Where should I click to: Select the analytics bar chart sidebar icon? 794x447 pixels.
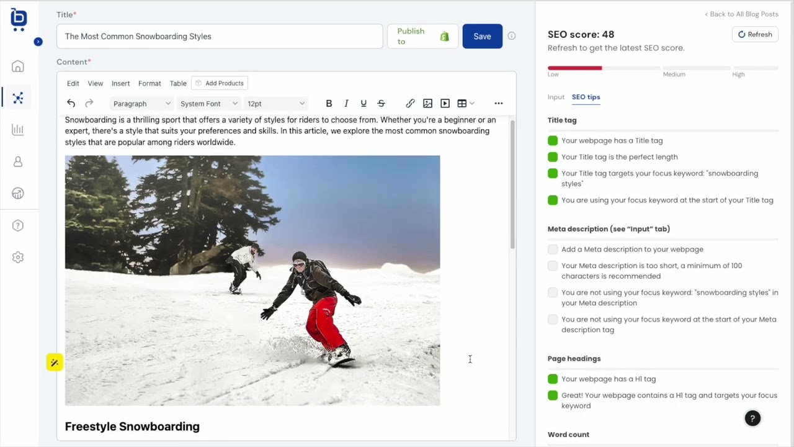coord(17,130)
